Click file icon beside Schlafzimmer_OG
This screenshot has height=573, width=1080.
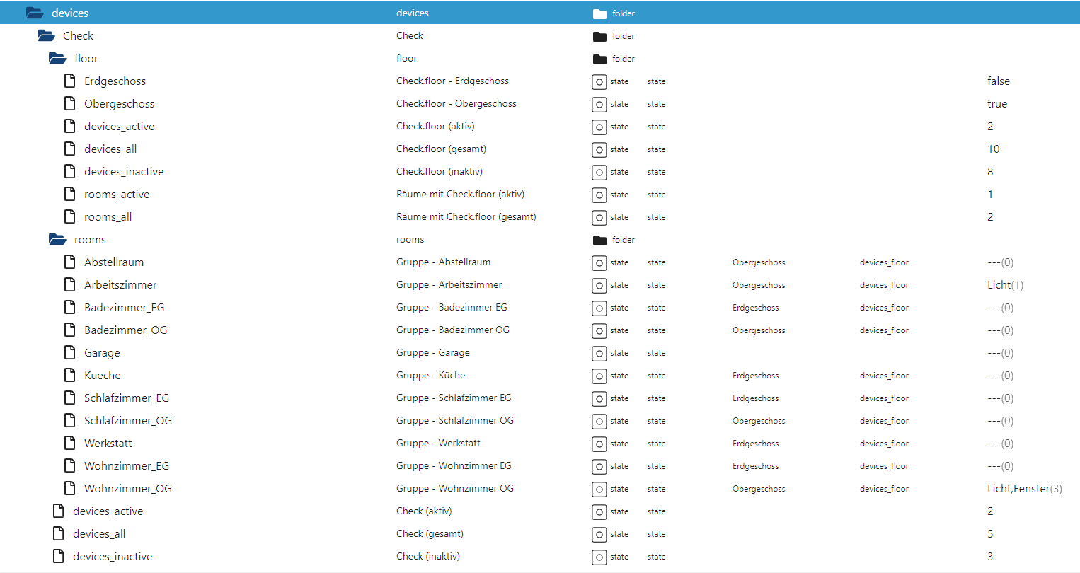pos(70,420)
